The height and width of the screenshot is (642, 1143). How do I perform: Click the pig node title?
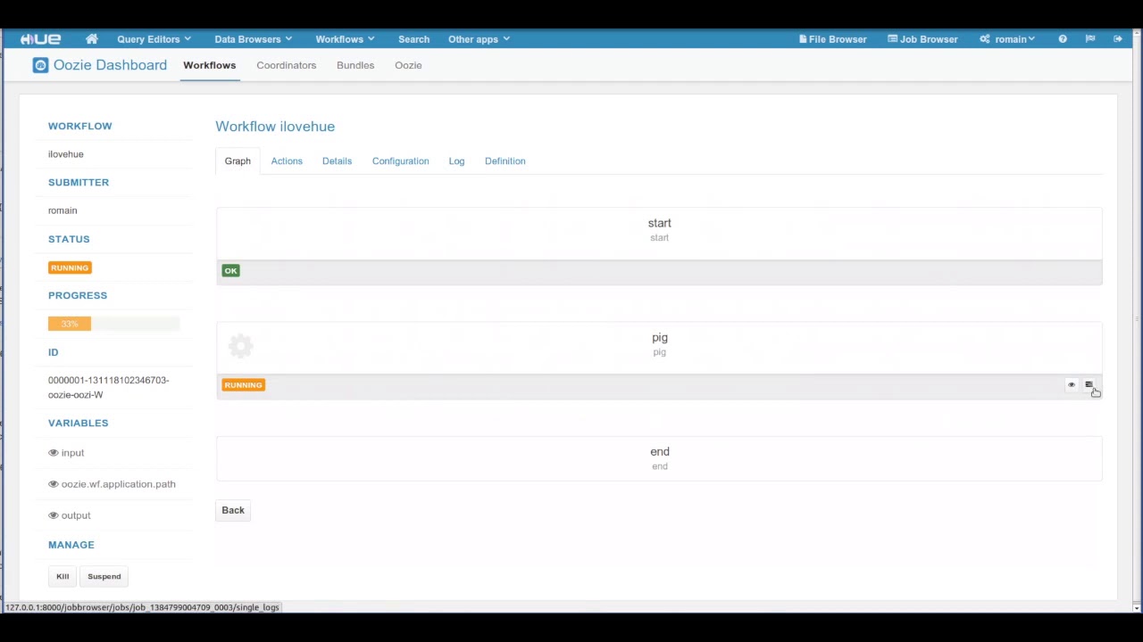coord(659,337)
